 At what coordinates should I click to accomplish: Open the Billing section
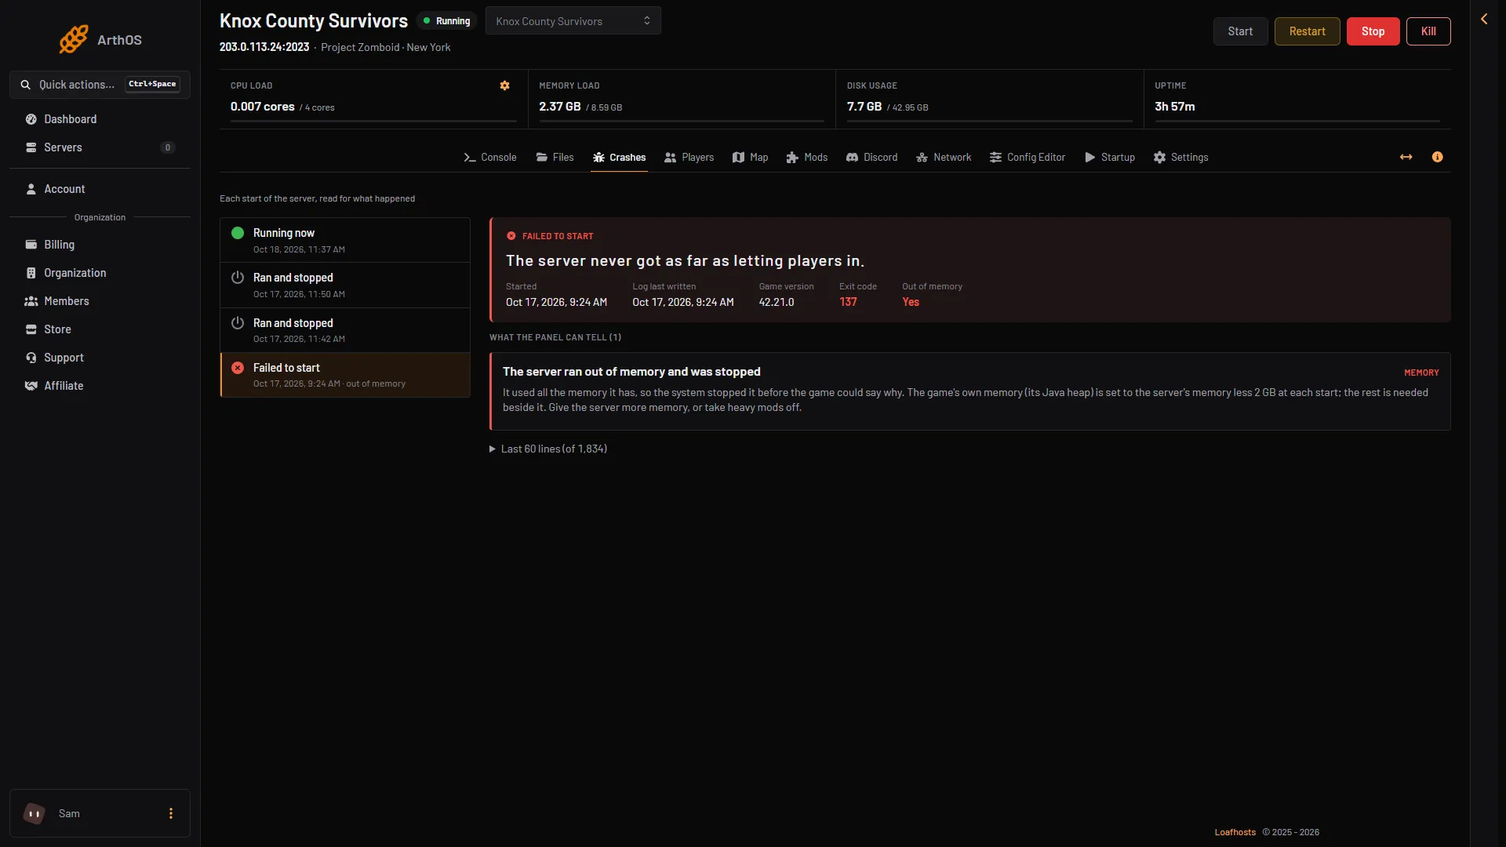point(100,245)
